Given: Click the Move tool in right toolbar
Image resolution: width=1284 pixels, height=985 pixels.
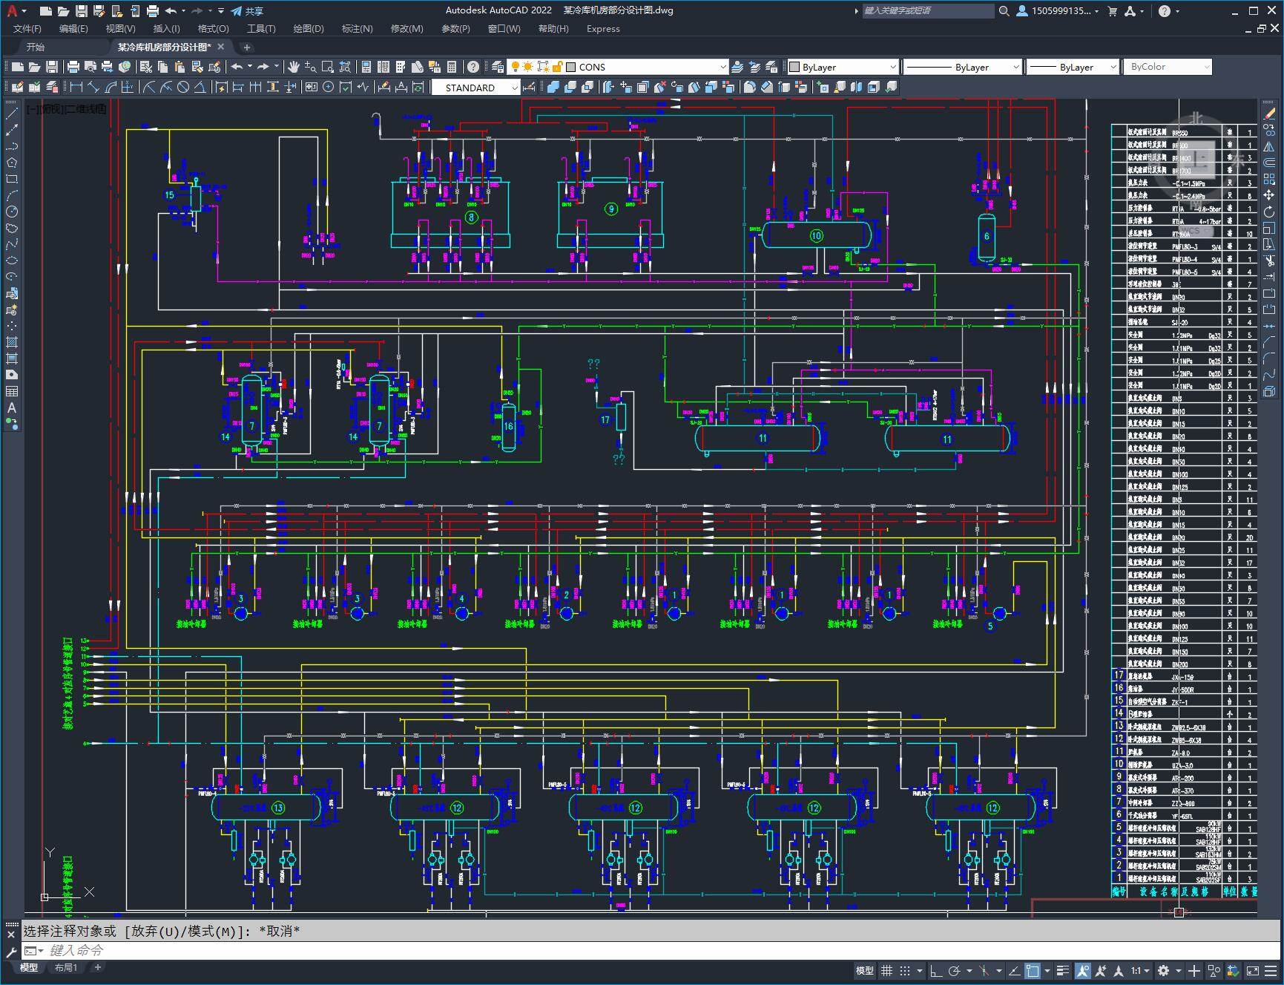Looking at the screenshot, I should click(x=1269, y=195).
